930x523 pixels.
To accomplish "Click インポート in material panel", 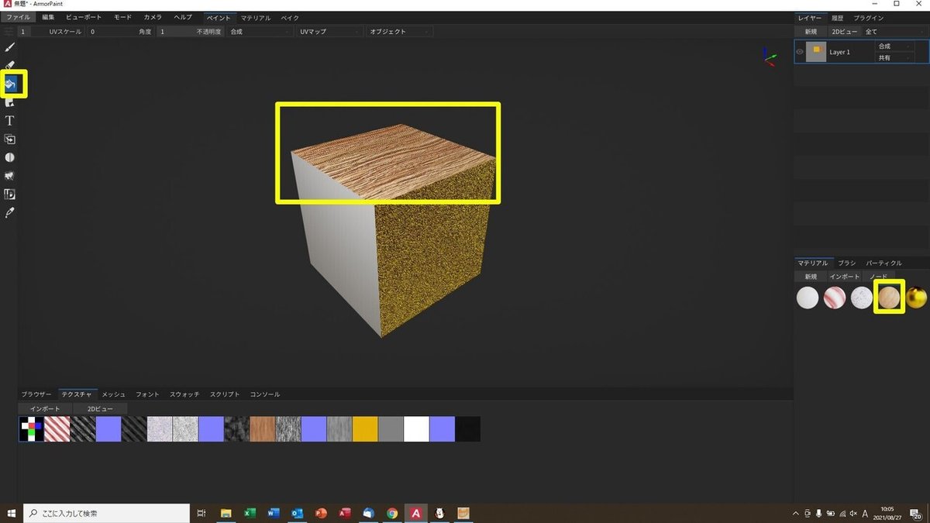I will tap(845, 277).
